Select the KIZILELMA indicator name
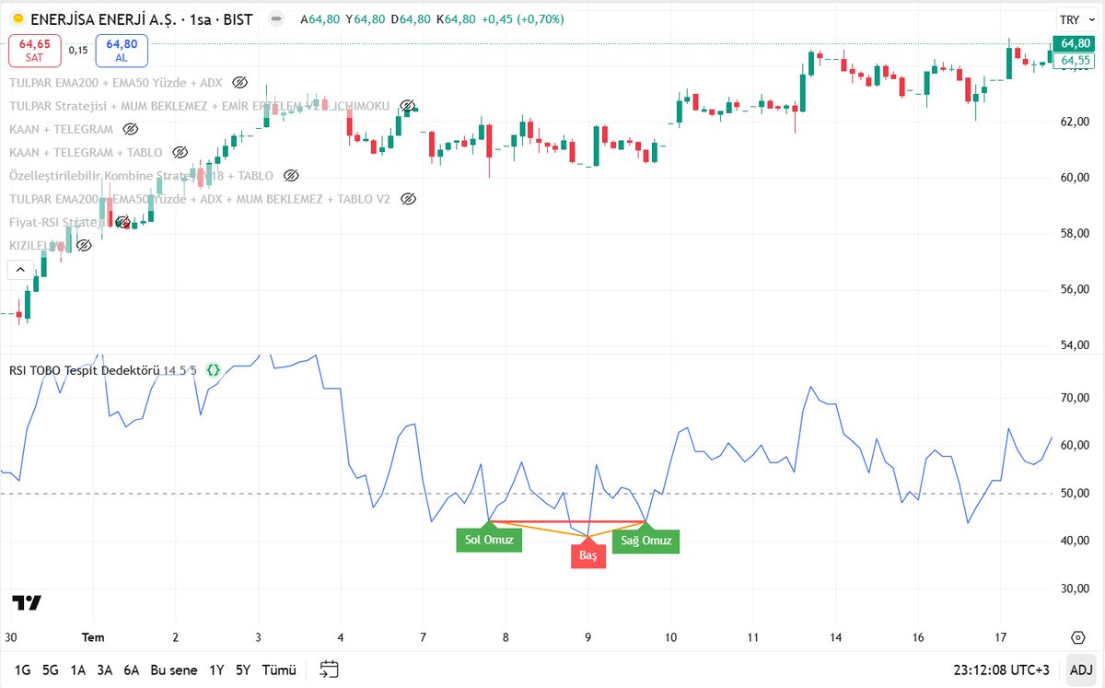The width and height of the screenshot is (1105, 688). pos(38,245)
